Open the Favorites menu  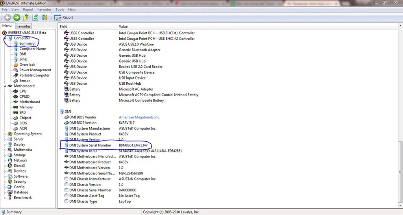44,9
